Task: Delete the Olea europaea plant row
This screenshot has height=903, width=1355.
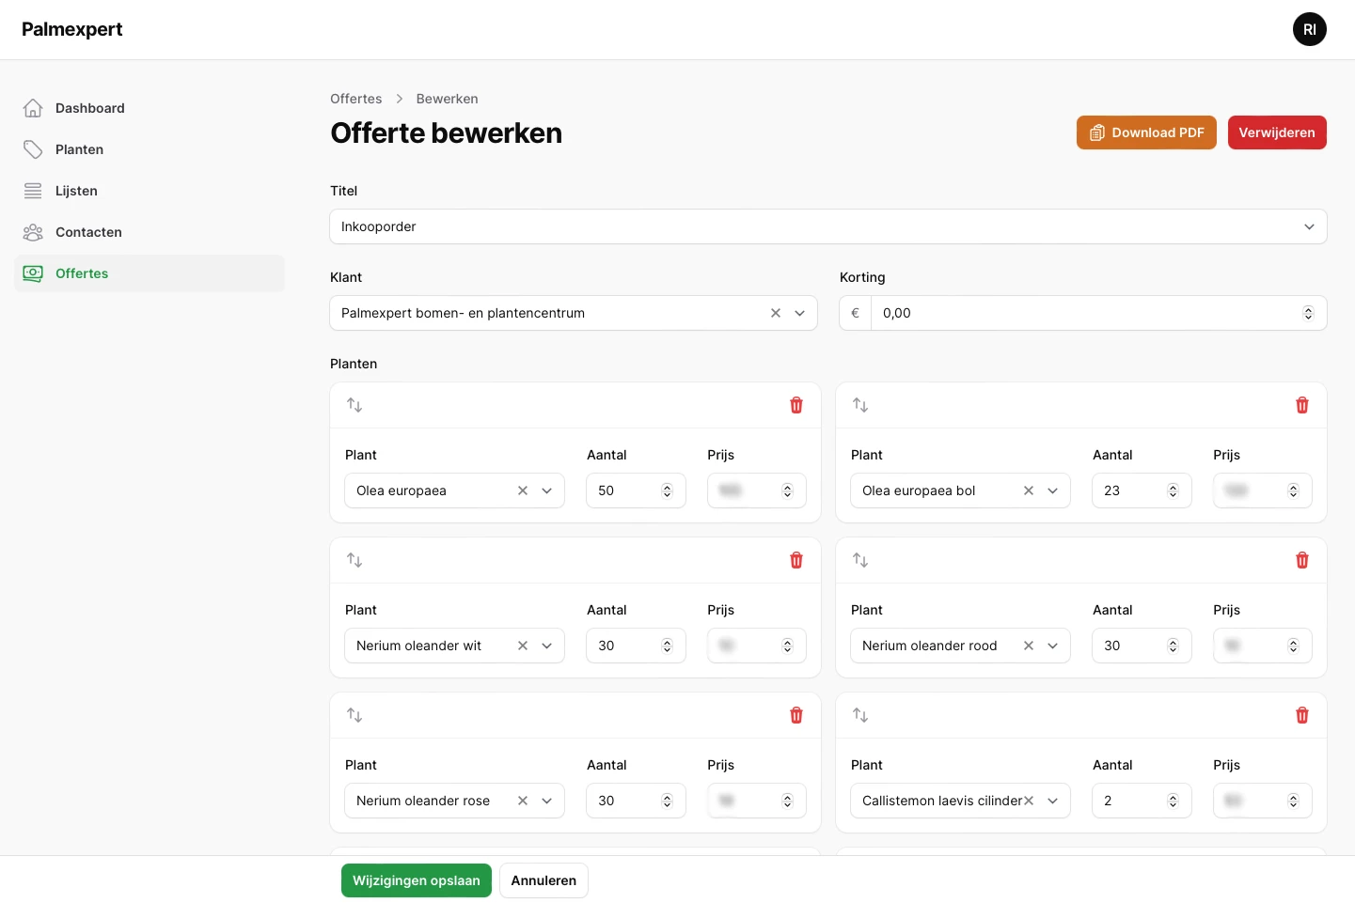Action: point(796,405)
